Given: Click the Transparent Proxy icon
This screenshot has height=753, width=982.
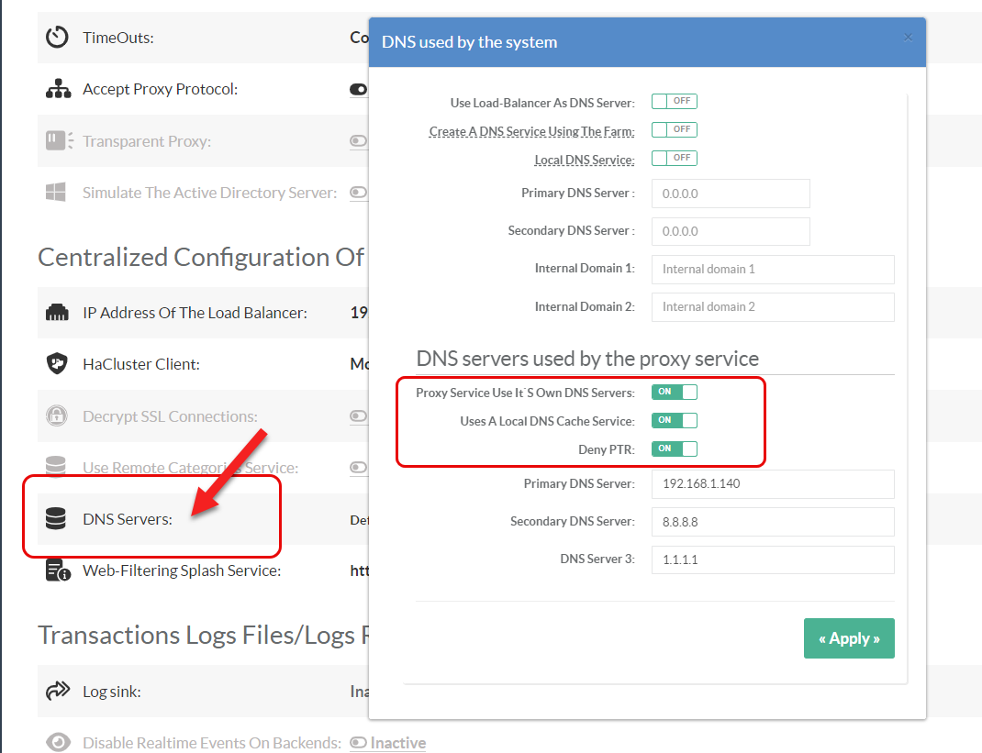Looking at the screenshot, I should pyautogui.click(x=58, y=141).
